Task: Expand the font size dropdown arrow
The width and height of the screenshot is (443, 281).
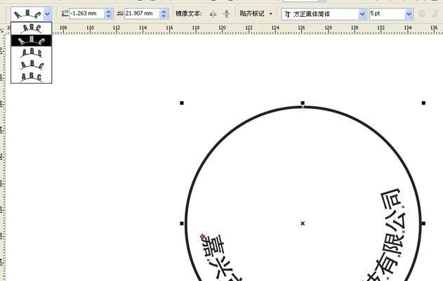Action: tap(409, 14)
